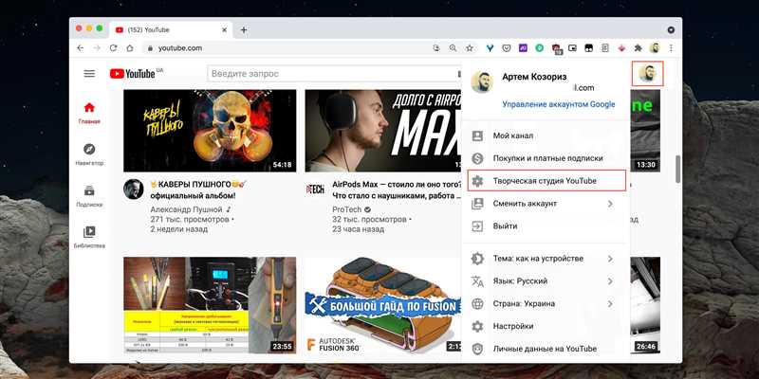The image size is (759, 379).
Task: Click the ProTech channel name
Action: [347, 209]
